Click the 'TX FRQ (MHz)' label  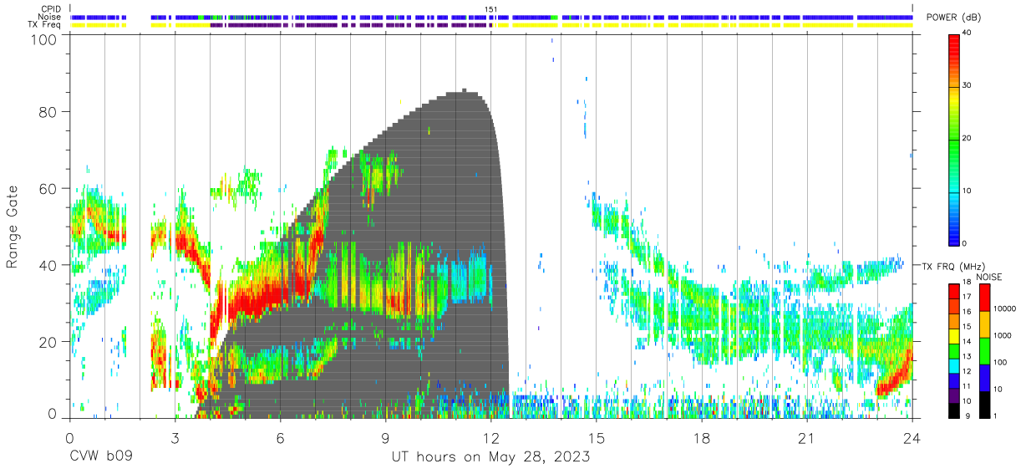pos(953,266)
